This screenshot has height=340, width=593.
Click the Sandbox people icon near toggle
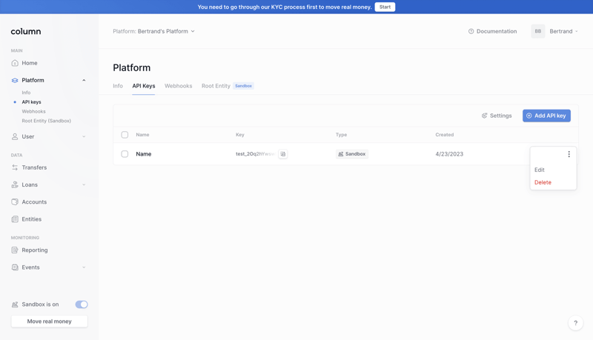(x=15, y=304)
